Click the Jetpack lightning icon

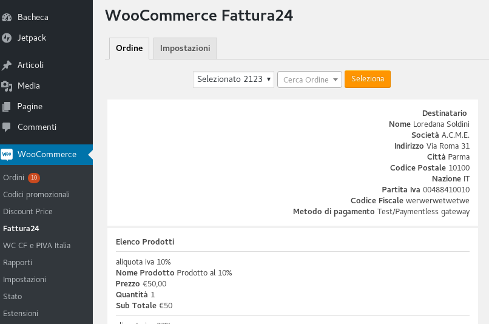click(7, 38)
